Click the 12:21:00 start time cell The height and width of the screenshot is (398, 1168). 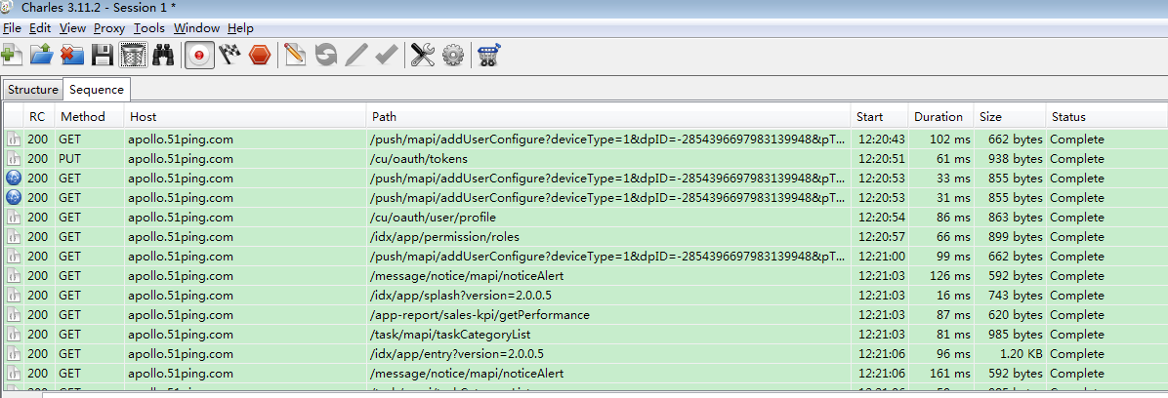(881, 256)
